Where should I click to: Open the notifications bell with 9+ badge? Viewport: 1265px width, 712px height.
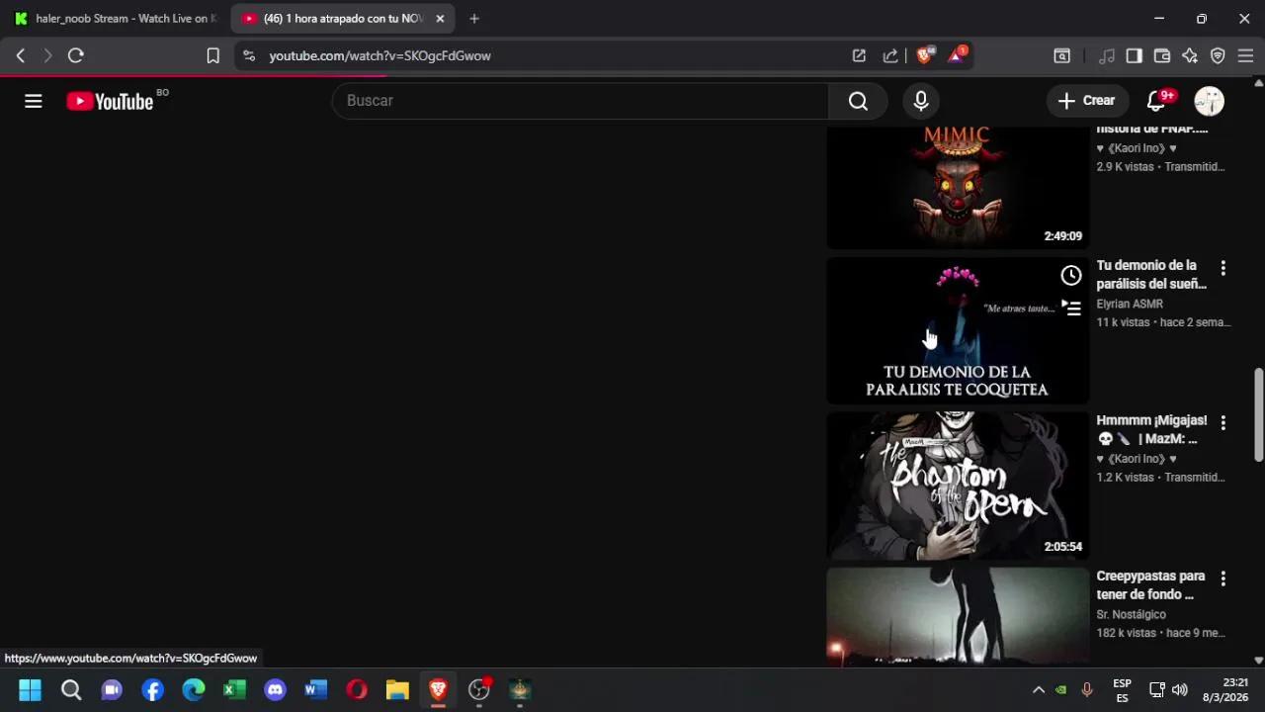(1155, 100)
